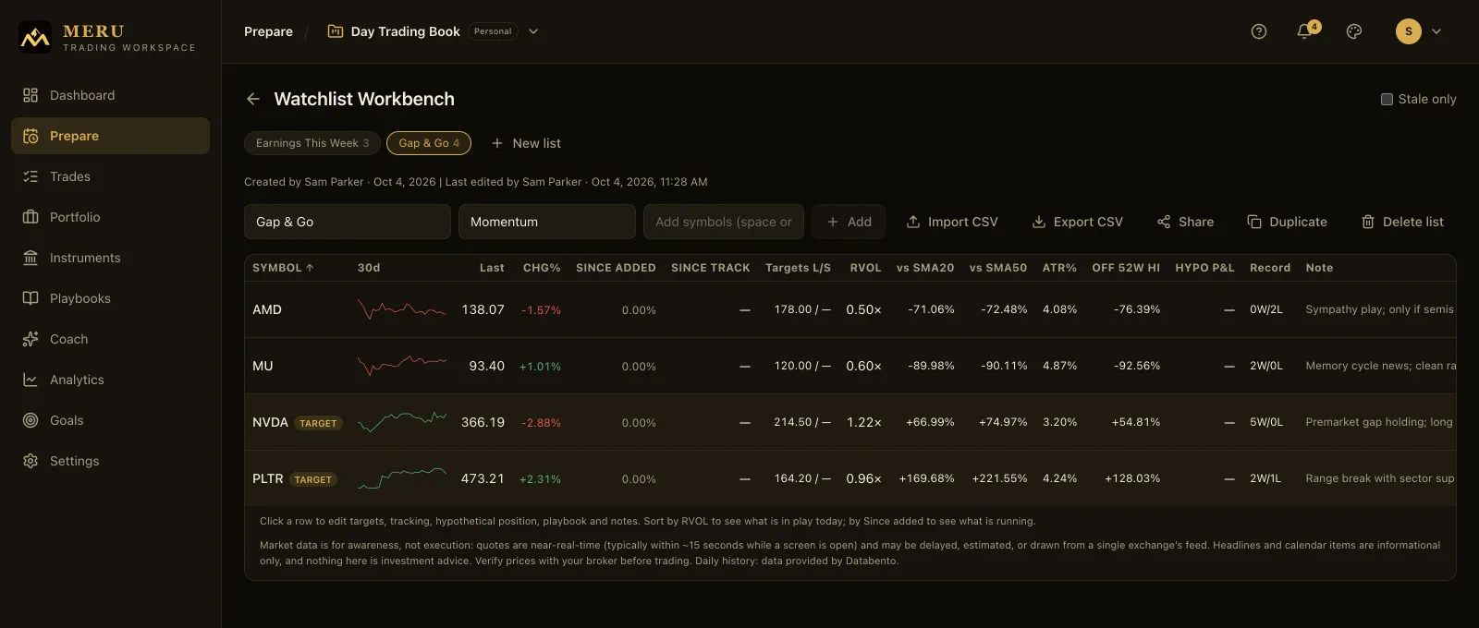
Task: Open the theme palette icon
Action: pyautogui.click(x=1354, y=31)
